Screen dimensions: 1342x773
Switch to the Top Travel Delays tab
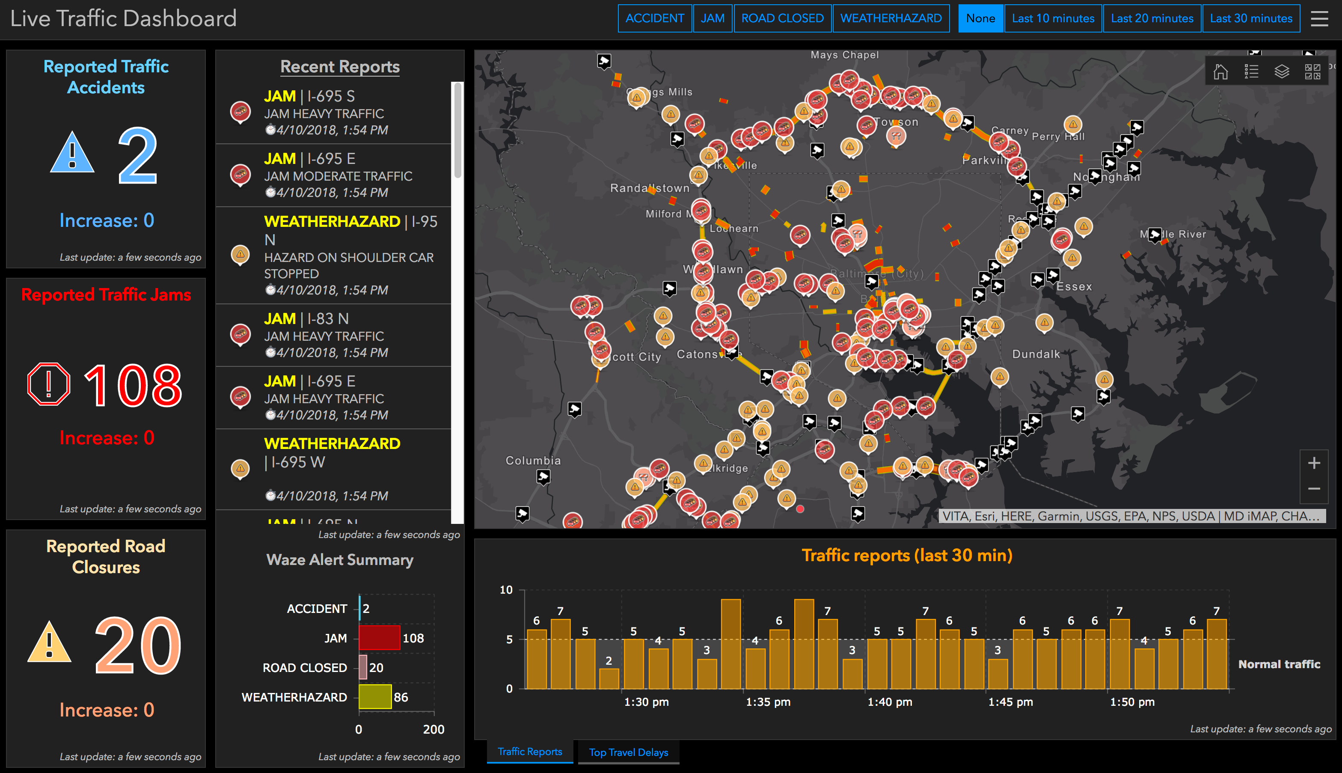(x=628, y=752)
